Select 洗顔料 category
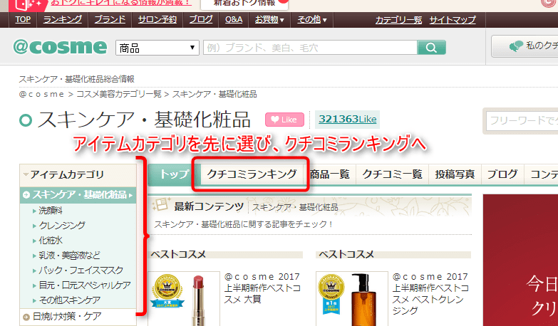558x326 pixels. (x=51, y=211)
